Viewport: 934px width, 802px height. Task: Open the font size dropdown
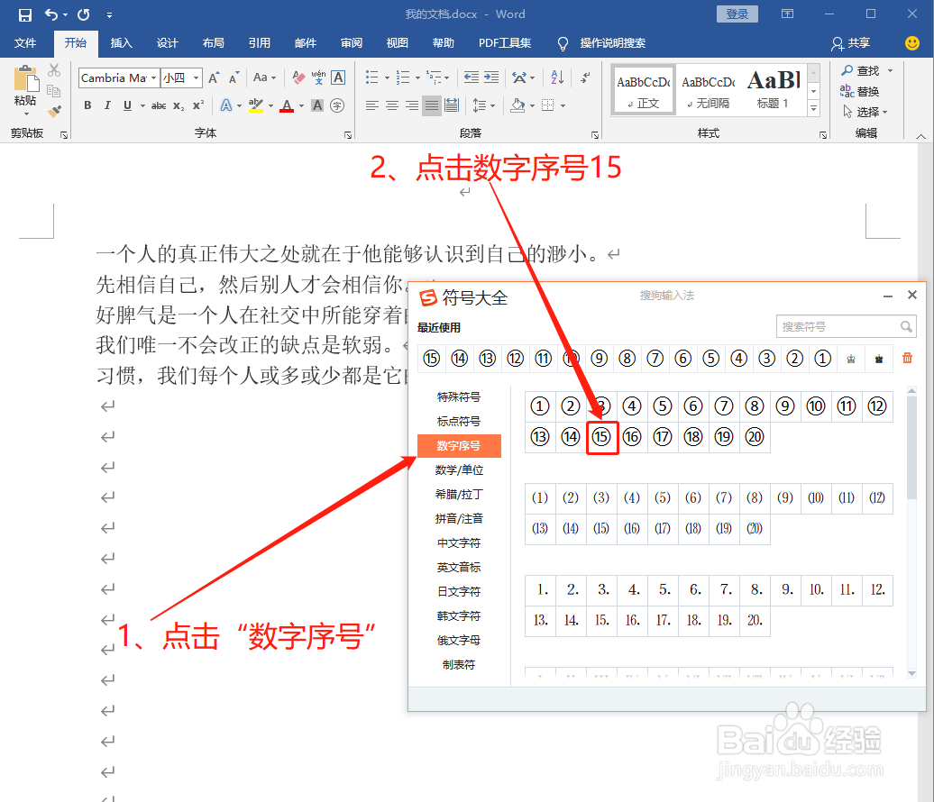pos(196,77)
